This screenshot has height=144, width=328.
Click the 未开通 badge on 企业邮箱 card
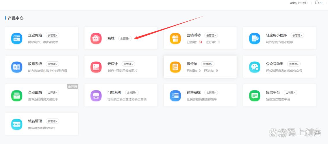(73, 87)
